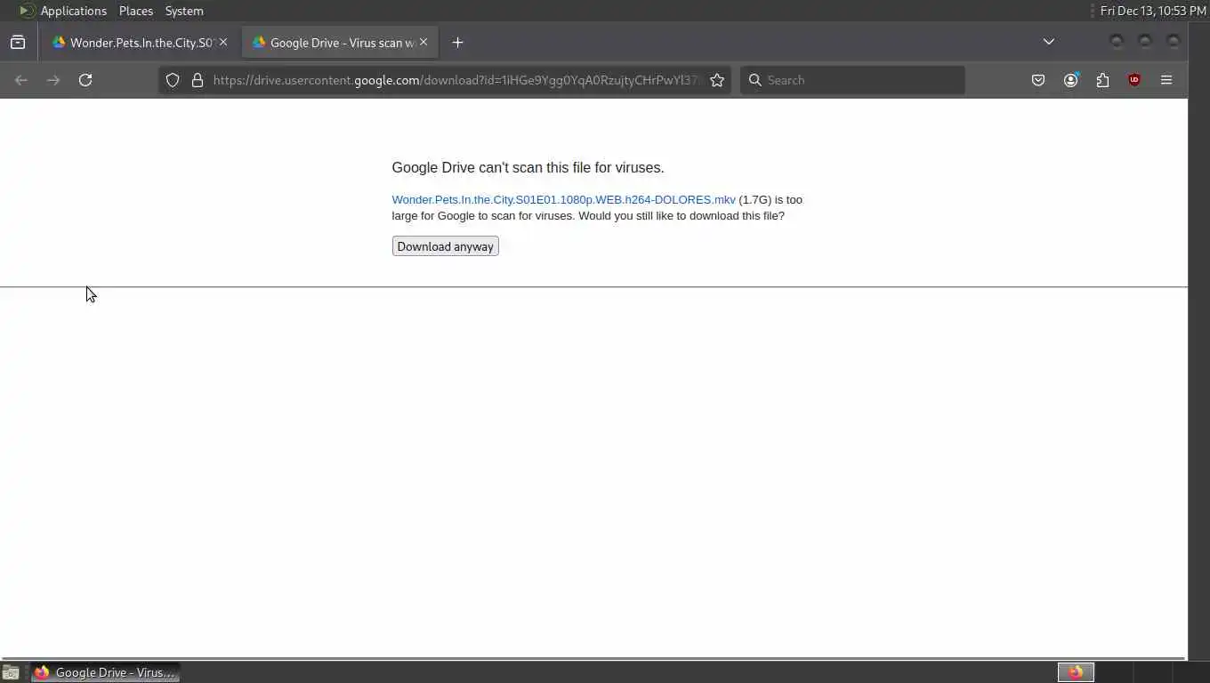Expand the list all tabs dropdown

click(x=1049, y=42)
